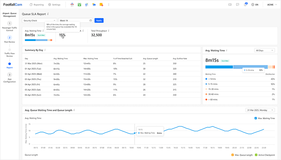Select the 01 Apr 2025 (Tue) row
The image size is (281, 160).
pos(111,69)
